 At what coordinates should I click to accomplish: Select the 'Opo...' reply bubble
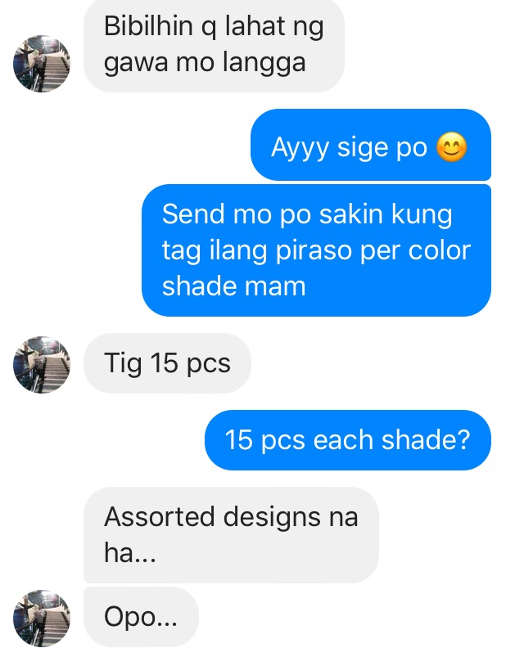[x=141, y=617]
